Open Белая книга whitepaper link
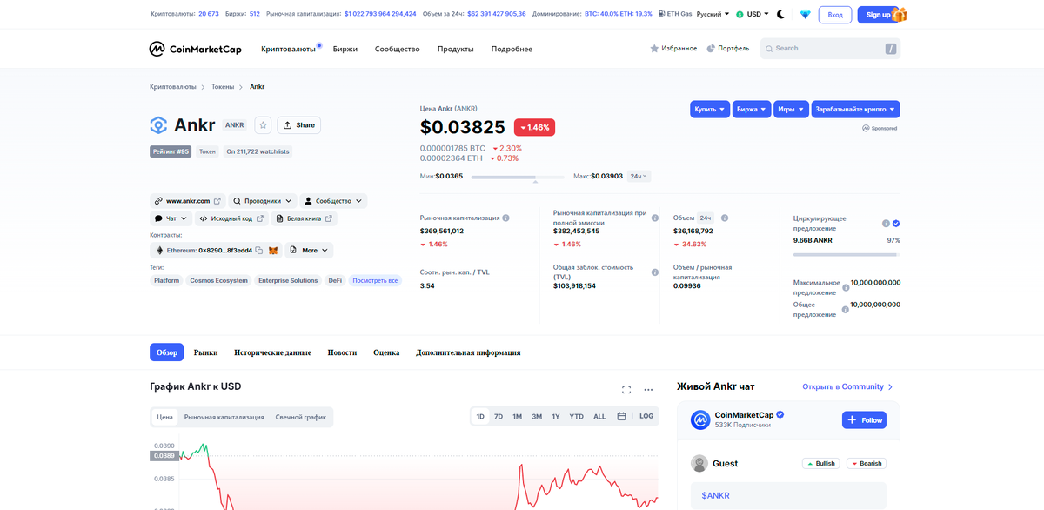The height and width of the screenshot is (510, 1044). [x=304, y=219]
